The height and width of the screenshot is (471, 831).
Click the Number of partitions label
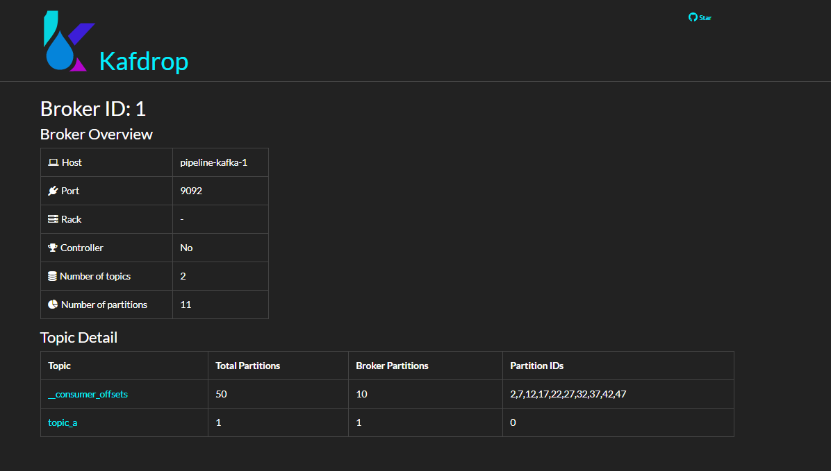tap(104, 305)
